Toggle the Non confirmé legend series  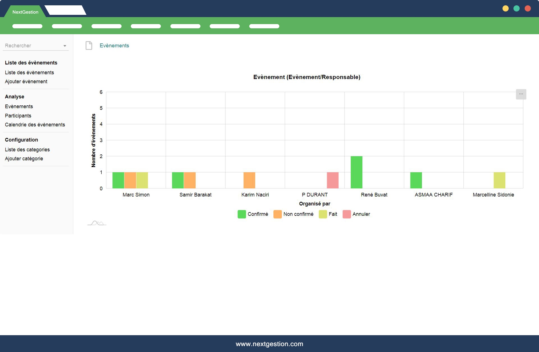298,214
